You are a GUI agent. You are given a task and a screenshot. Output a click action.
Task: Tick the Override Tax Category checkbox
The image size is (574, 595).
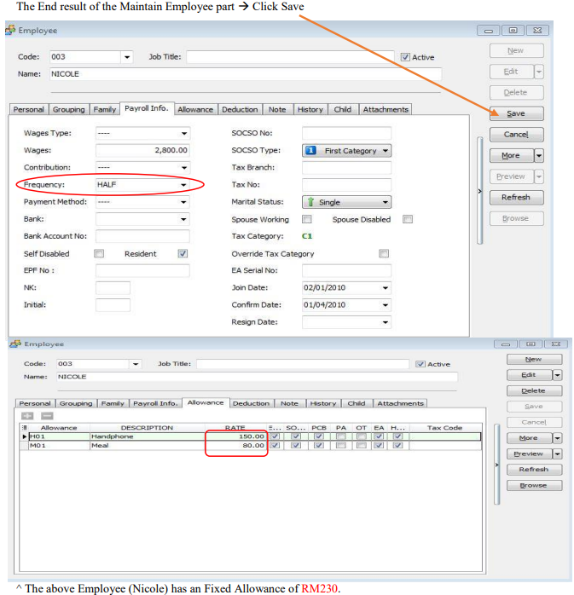click(384, 253)
